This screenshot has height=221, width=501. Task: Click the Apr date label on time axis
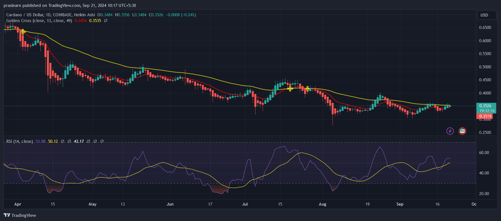pyautogui.click(x=18, y=204)
